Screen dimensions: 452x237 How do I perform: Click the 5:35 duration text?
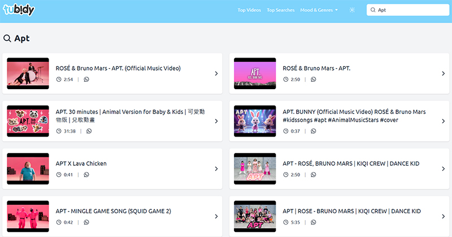pos(295,222)
